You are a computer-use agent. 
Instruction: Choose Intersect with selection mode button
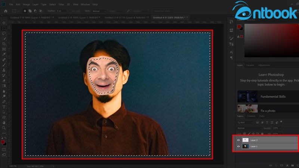coord(40,11)
